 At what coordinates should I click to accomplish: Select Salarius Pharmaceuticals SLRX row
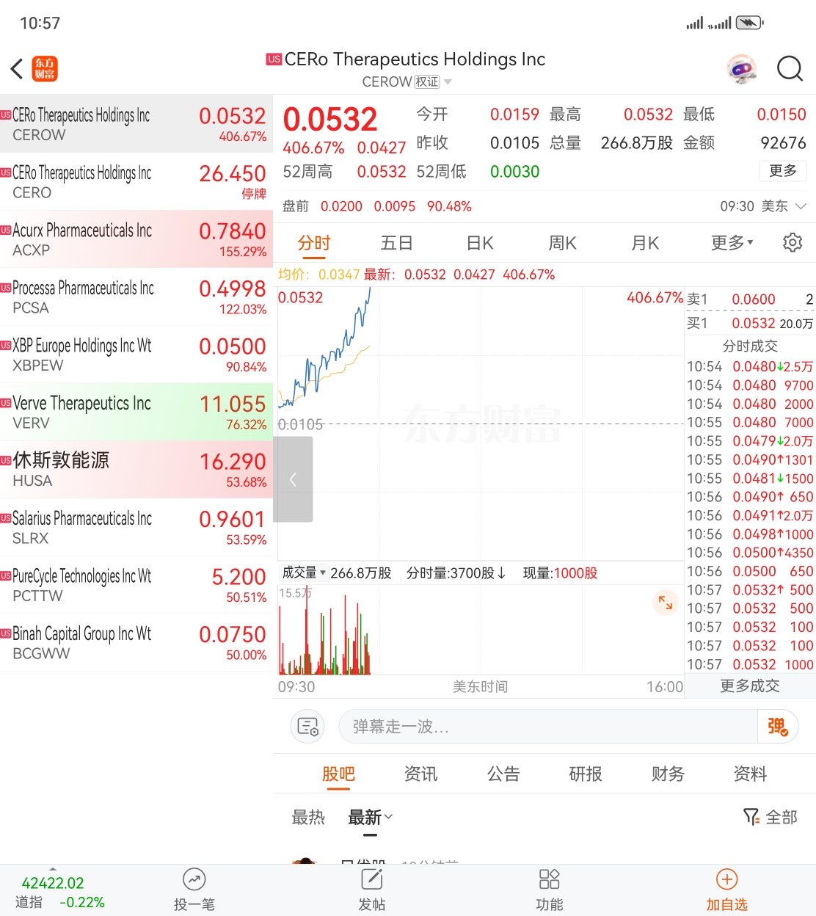coord(136,528)
